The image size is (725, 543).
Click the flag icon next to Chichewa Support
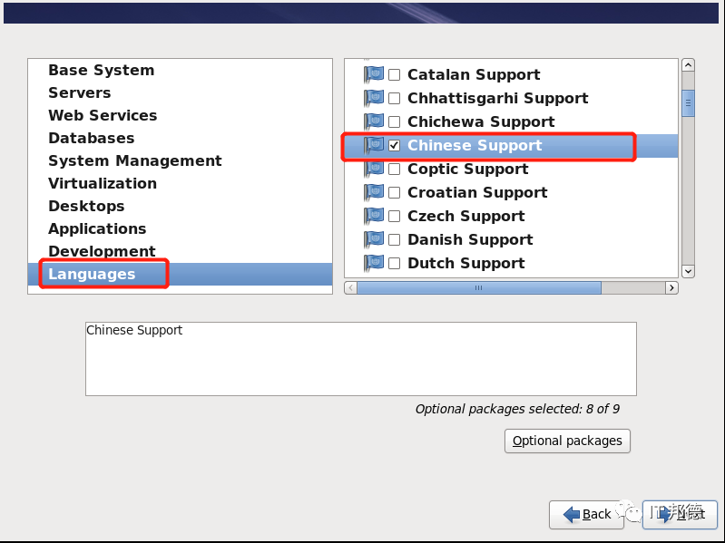coord(374,121)
